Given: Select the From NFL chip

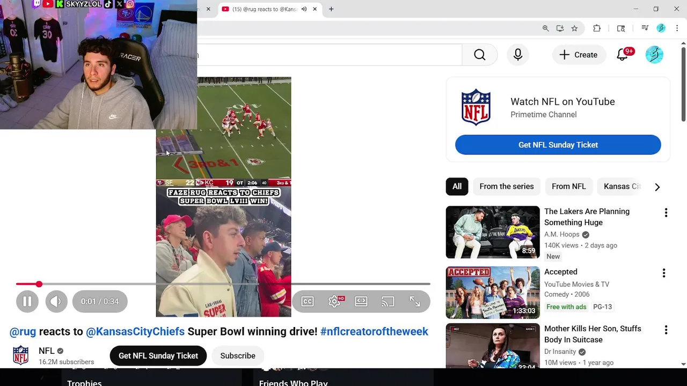Looking at the screenshot, I should (x=569, y=187).
